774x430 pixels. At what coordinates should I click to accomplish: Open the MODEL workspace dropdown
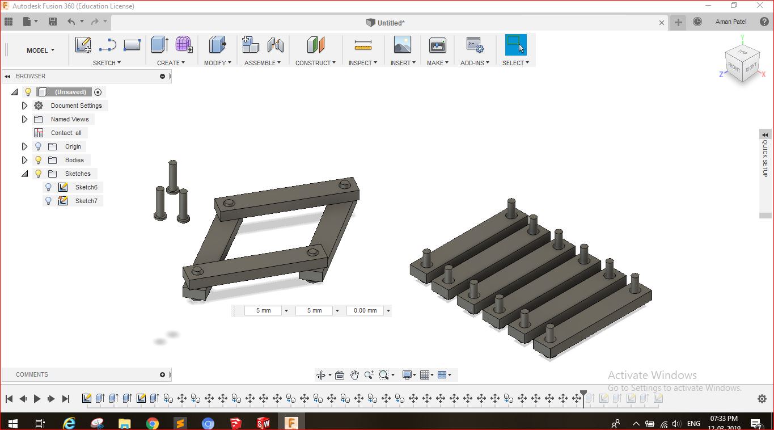[x=40, y=50]
